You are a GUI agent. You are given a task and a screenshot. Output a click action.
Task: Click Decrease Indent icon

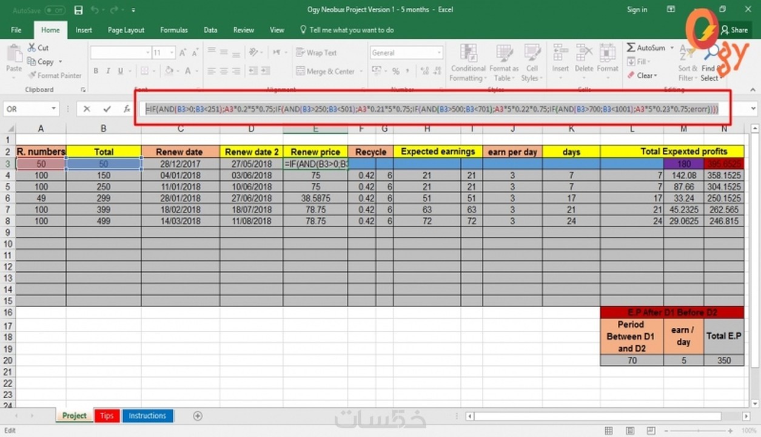pyautogui.click(x=253, y=71)
